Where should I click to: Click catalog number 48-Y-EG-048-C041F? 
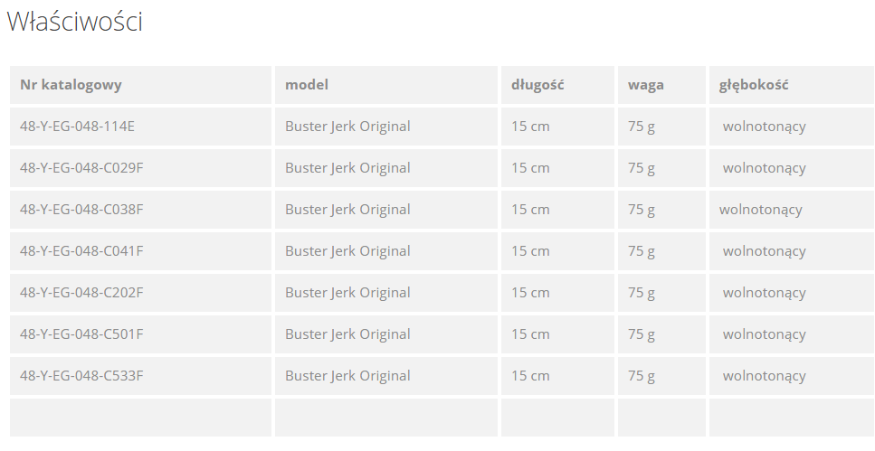pyautogui.click(x=81, y=251)
